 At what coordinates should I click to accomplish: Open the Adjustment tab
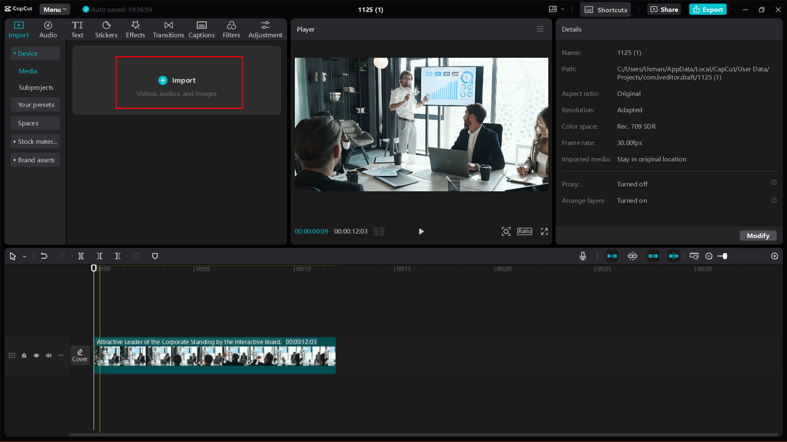coord(265,30)
